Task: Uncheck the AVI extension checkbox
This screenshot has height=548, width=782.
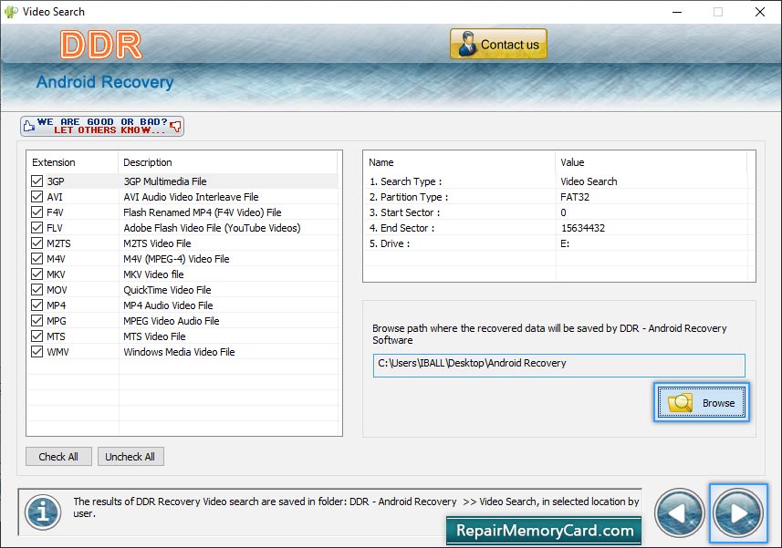Action: 36,196
